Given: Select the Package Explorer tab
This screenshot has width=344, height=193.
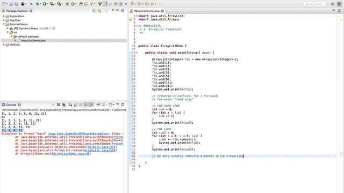Looking at the screenshot, I should pyautogui.click(x=17, y=11).
